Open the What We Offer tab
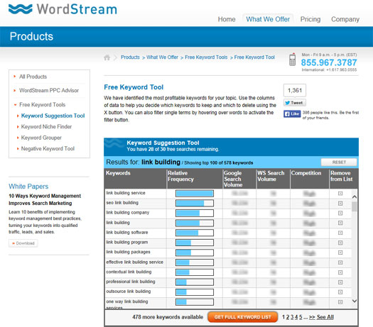 click(268, 19)
